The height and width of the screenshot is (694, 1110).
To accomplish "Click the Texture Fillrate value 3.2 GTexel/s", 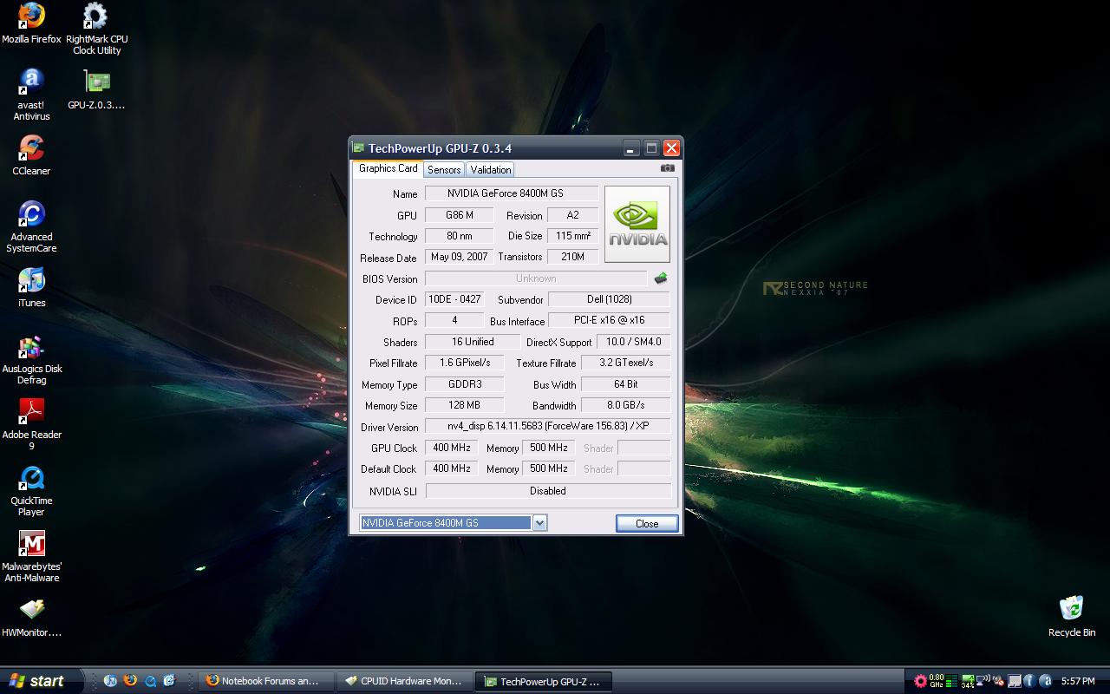I will pyautogui.click(x=625, y=363).
